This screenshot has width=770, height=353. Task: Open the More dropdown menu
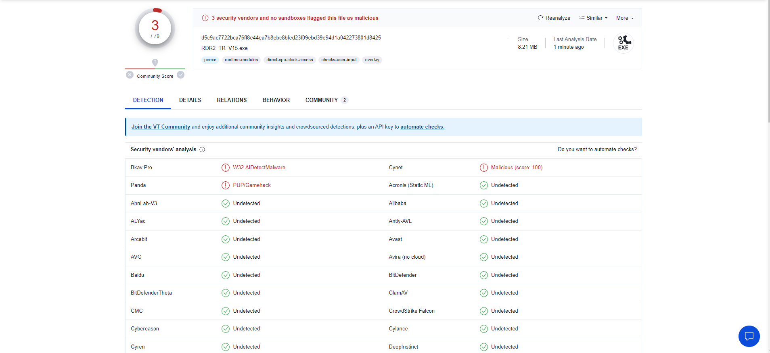pos(625,18)
